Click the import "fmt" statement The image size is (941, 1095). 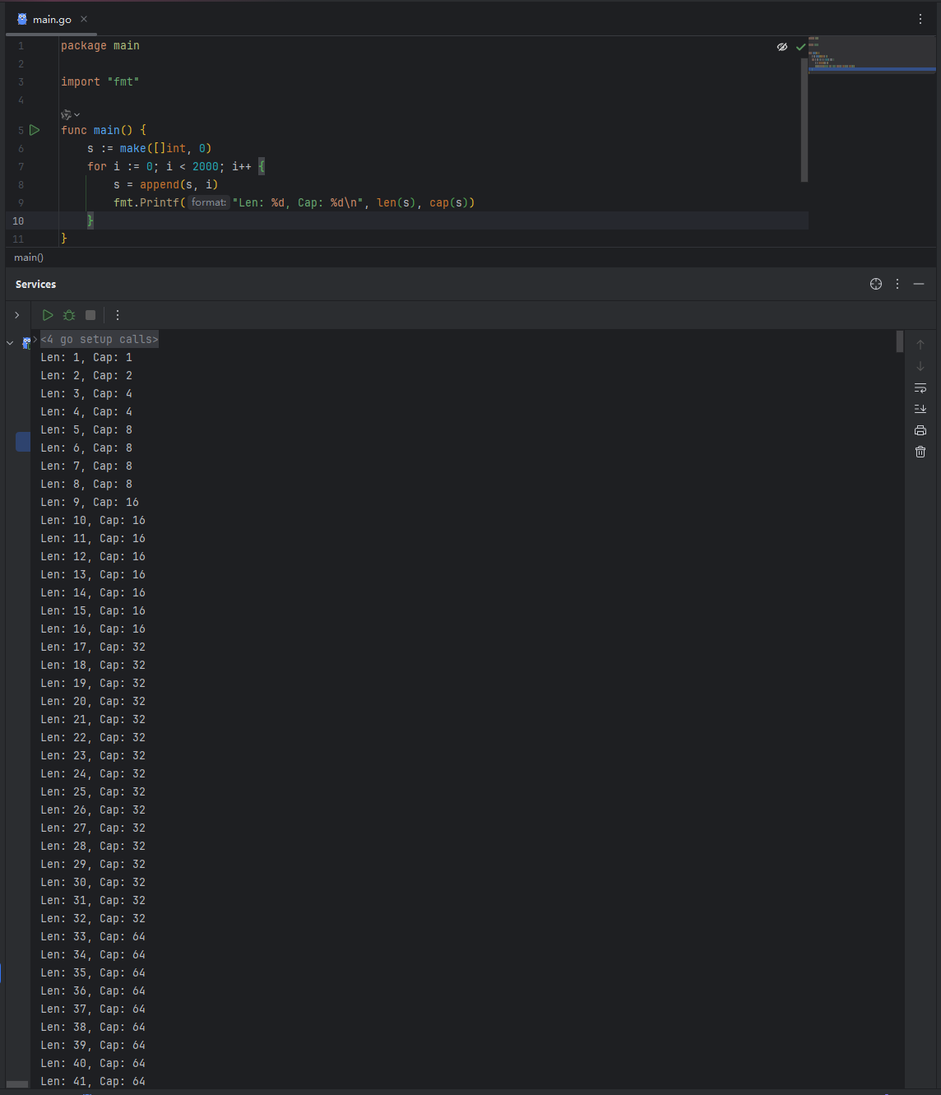(x=100, y=81)
